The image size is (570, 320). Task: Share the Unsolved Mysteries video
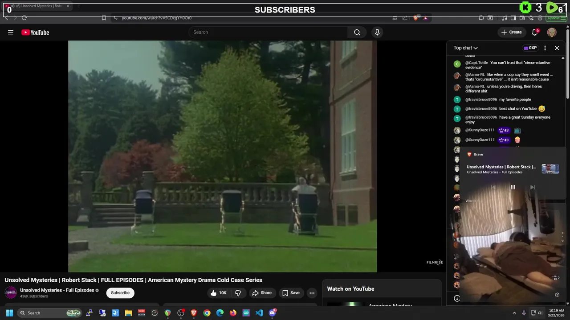click(x=262, y=293)
